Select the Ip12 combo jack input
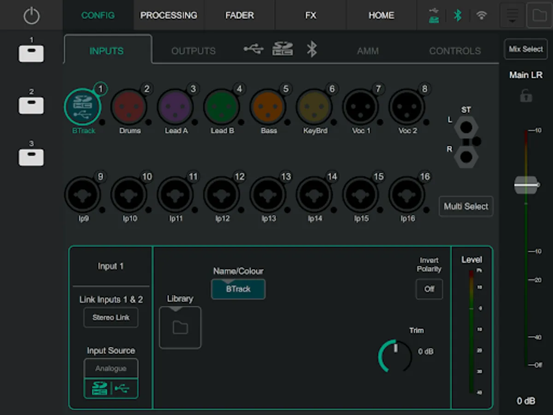 tap(222, 195)
